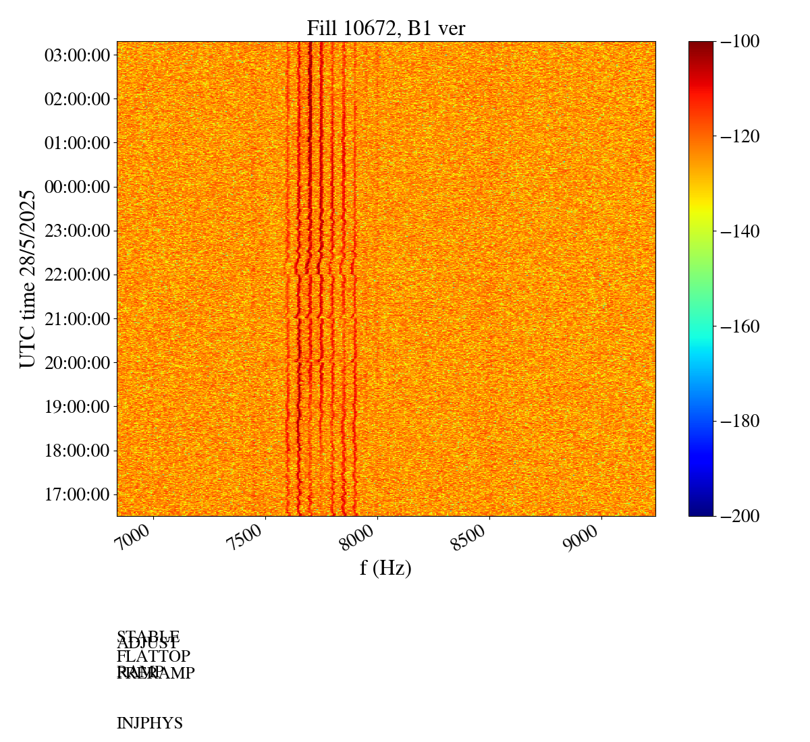
Task: Click the 'UTC time 28/5/2025' y-axis label
Action: tap(28, 279)
